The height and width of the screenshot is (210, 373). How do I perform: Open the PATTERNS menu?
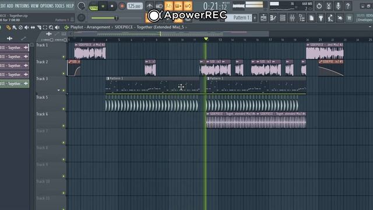coord(22,6)
